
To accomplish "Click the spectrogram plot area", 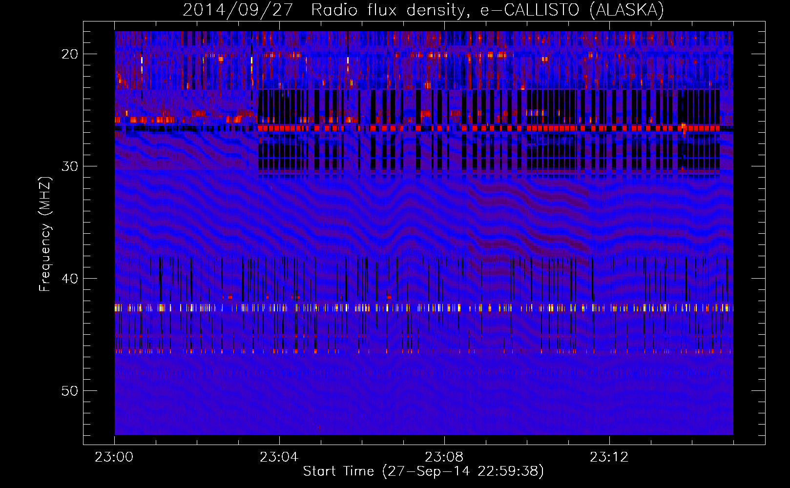I will 424,233.
